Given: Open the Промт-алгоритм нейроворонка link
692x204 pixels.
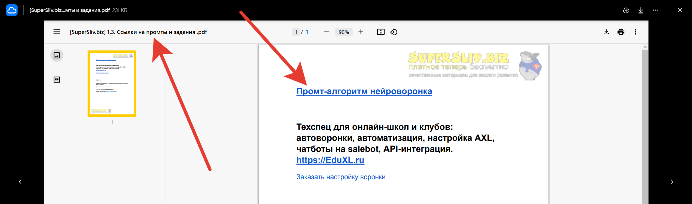Looking at the screenshot, I should pyautogui.click(x=364, y=91).
